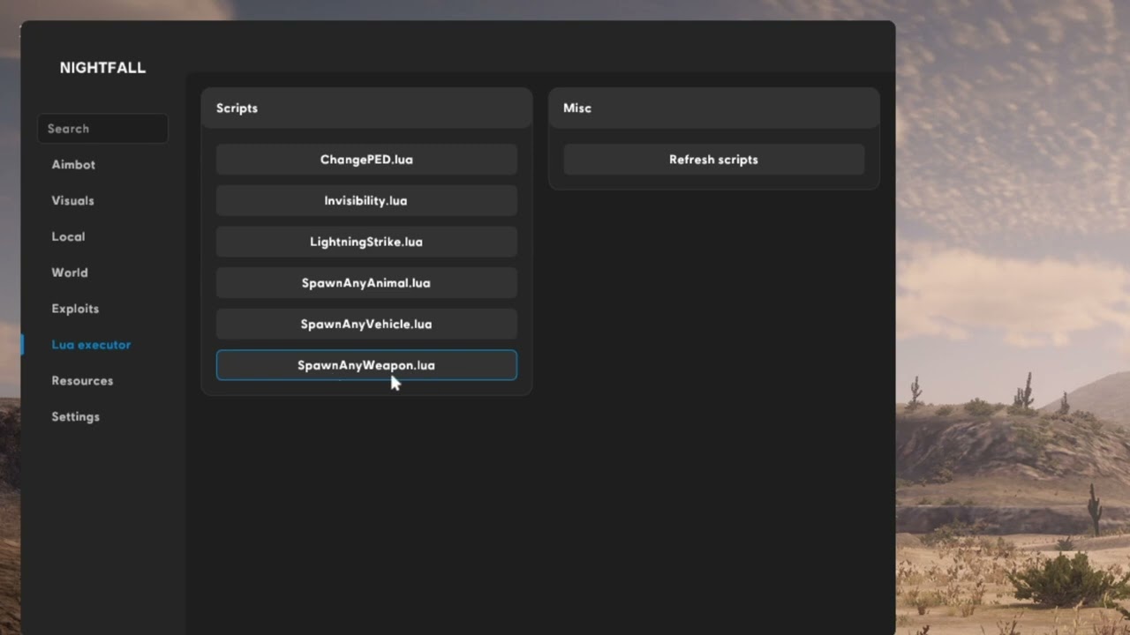Open the Exploits section

(x=75, y=310)
